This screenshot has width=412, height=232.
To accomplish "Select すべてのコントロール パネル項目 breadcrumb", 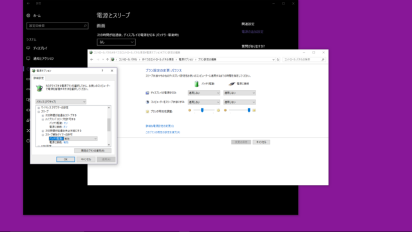I will (x=158, y=59).
